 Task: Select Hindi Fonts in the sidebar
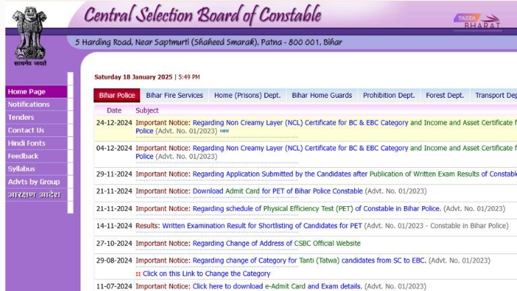(36, 143)
